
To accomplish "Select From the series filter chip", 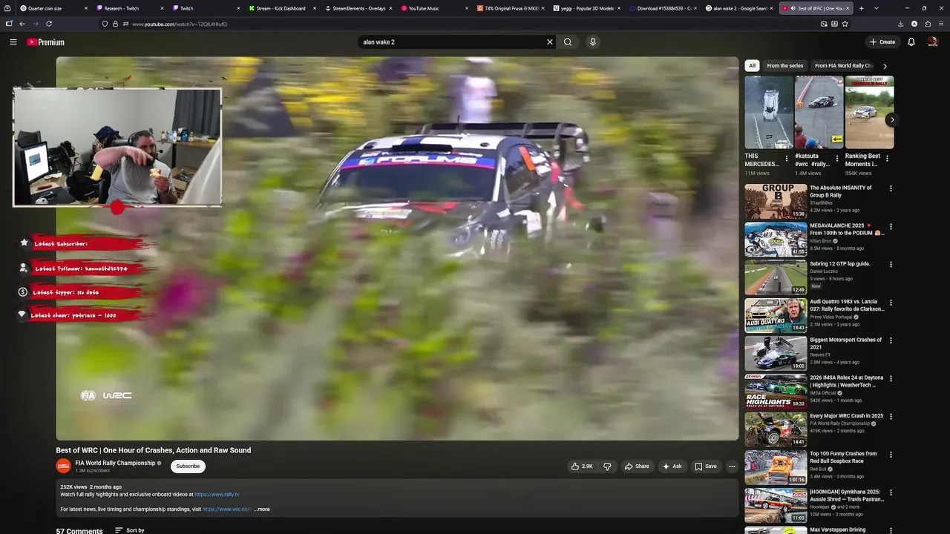I will [x=784, y=66].
